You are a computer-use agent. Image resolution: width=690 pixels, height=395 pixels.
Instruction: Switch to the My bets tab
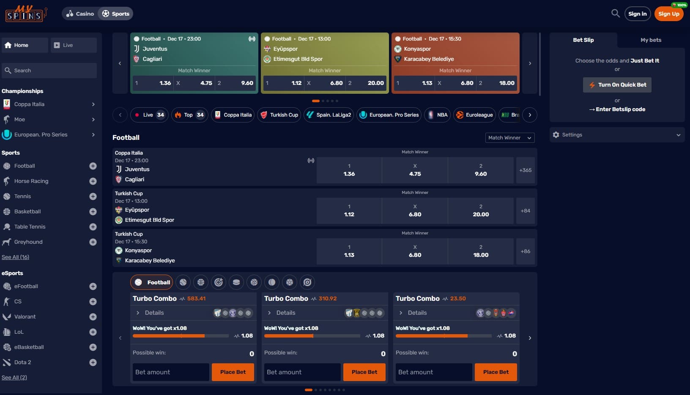pos(650,40)
